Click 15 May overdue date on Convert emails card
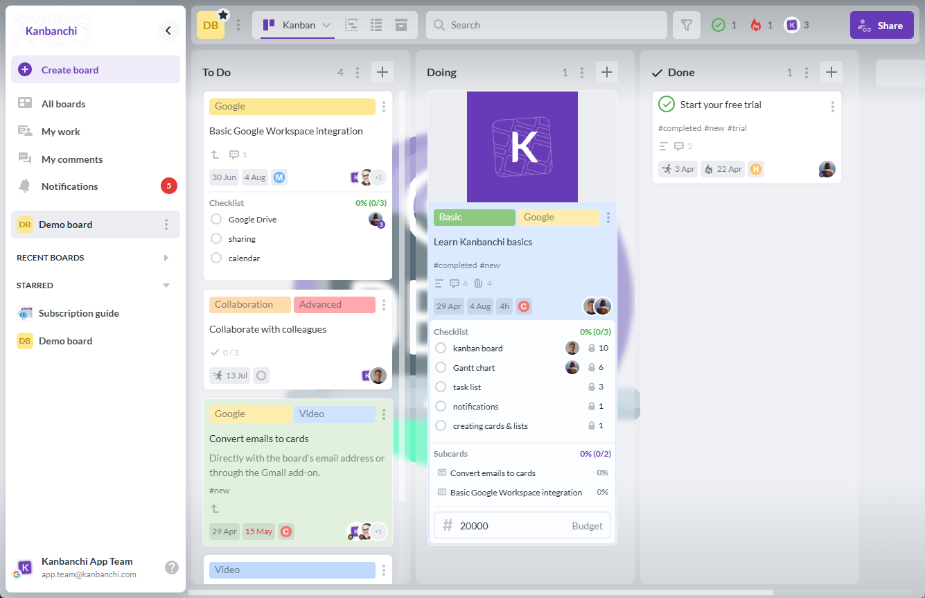This screenshot has width=925, height=598. [259, 532]
